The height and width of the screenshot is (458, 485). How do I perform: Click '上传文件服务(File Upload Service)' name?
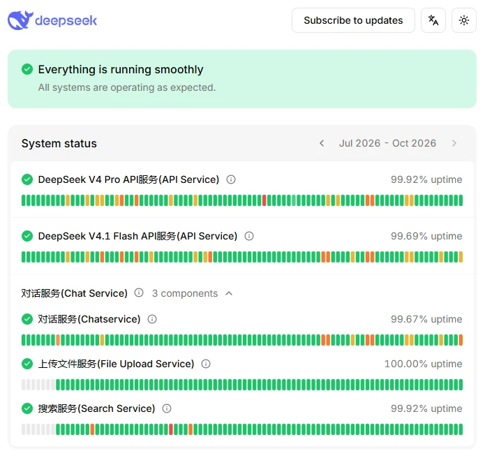(116, 364)
